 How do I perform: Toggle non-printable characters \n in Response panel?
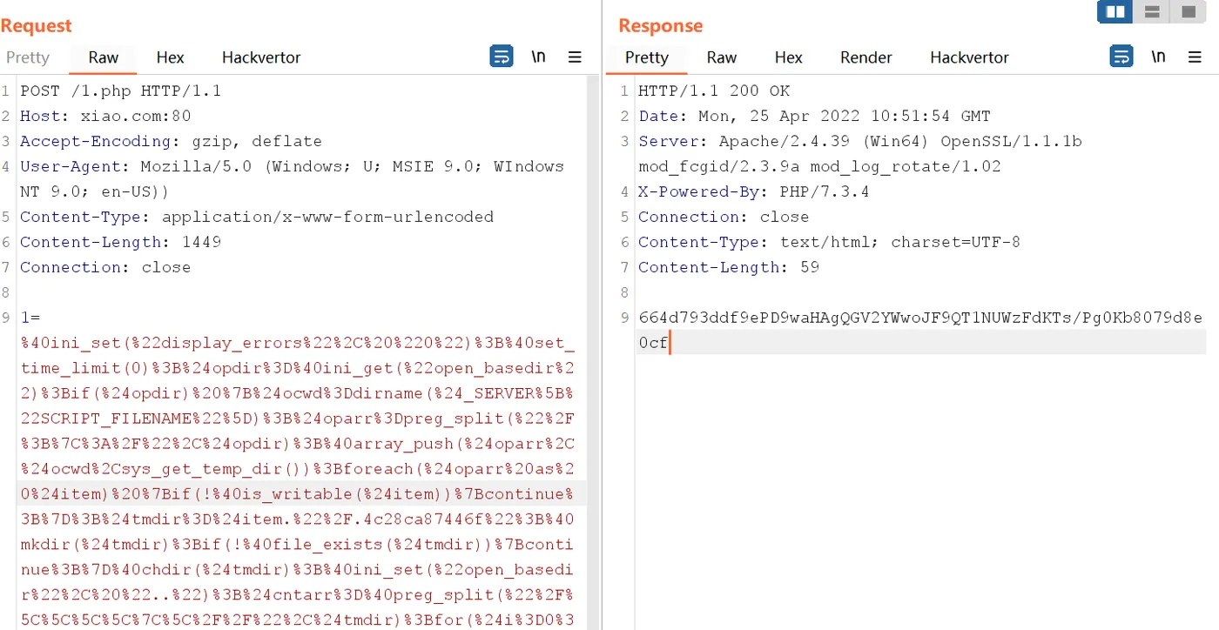(x=1158, y=57)
